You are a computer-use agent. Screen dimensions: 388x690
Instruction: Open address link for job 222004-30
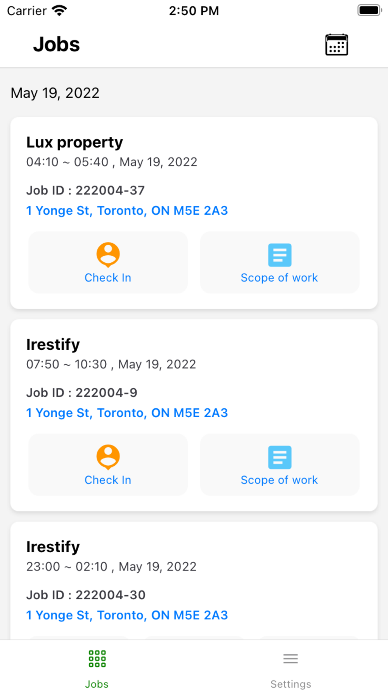127,615
